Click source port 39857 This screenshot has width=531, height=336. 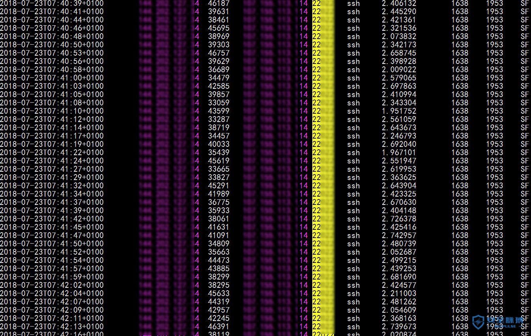click(219, 94)
